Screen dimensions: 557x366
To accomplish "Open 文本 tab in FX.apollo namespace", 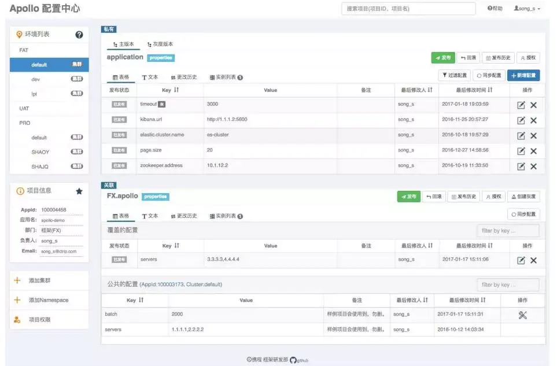I will pos(150,216).
